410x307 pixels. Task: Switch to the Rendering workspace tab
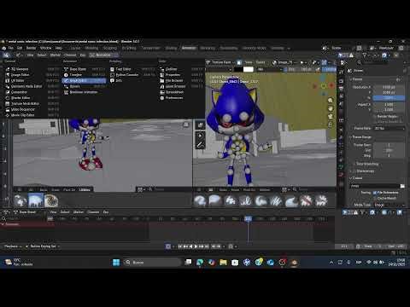pyautogui.click(x=208, y=48)
